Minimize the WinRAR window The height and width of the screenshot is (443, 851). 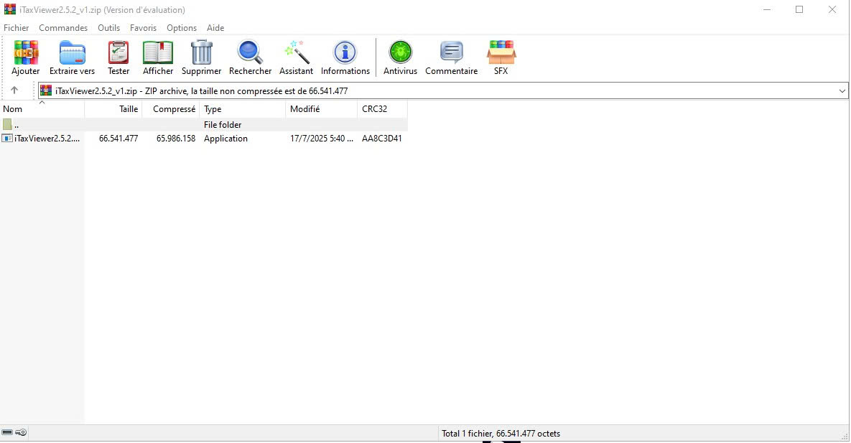tap(767, 9)
